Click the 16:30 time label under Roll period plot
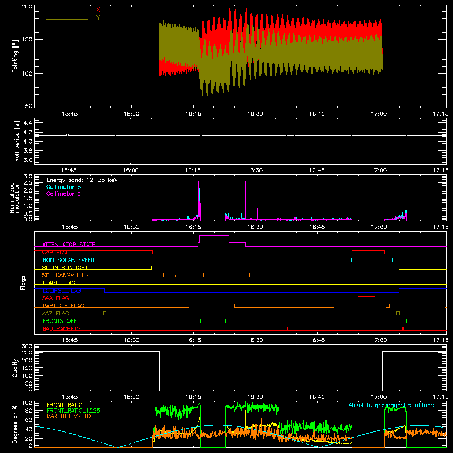 point(255,170)
